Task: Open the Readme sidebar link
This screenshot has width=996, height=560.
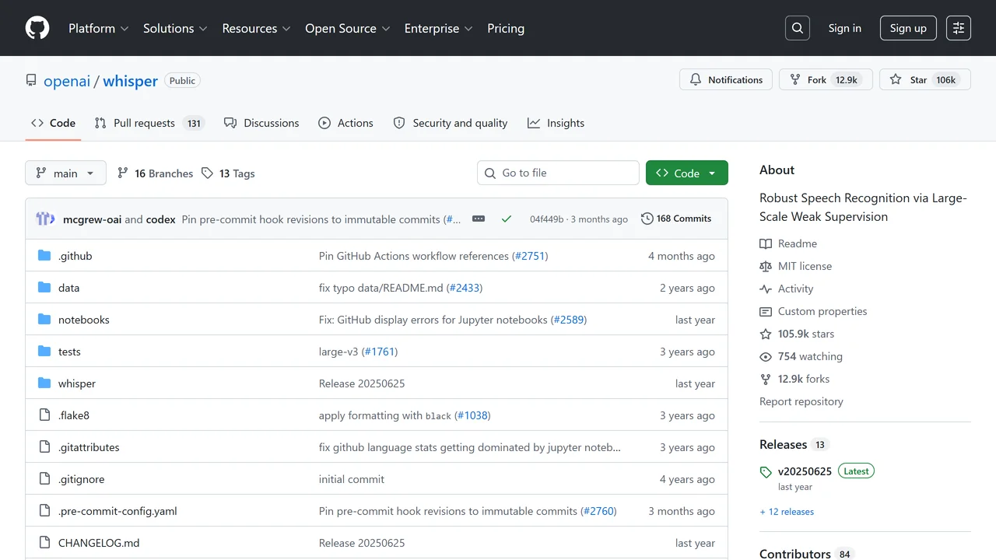Action: 788,243
